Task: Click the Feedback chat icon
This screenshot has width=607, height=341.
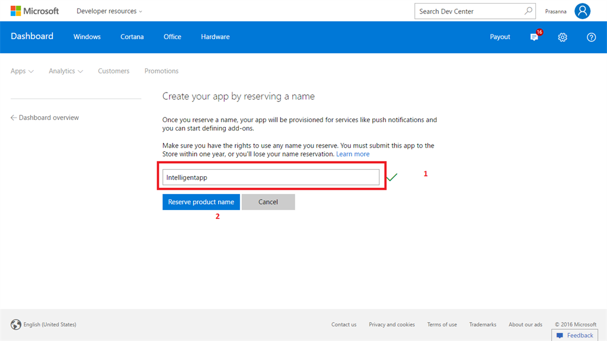Action: [x=560, y=336]
